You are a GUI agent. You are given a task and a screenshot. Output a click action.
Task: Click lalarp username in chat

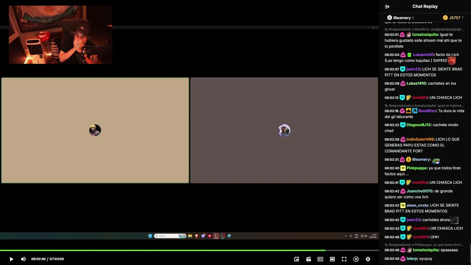pyautogui.click(x=412, y=259)
